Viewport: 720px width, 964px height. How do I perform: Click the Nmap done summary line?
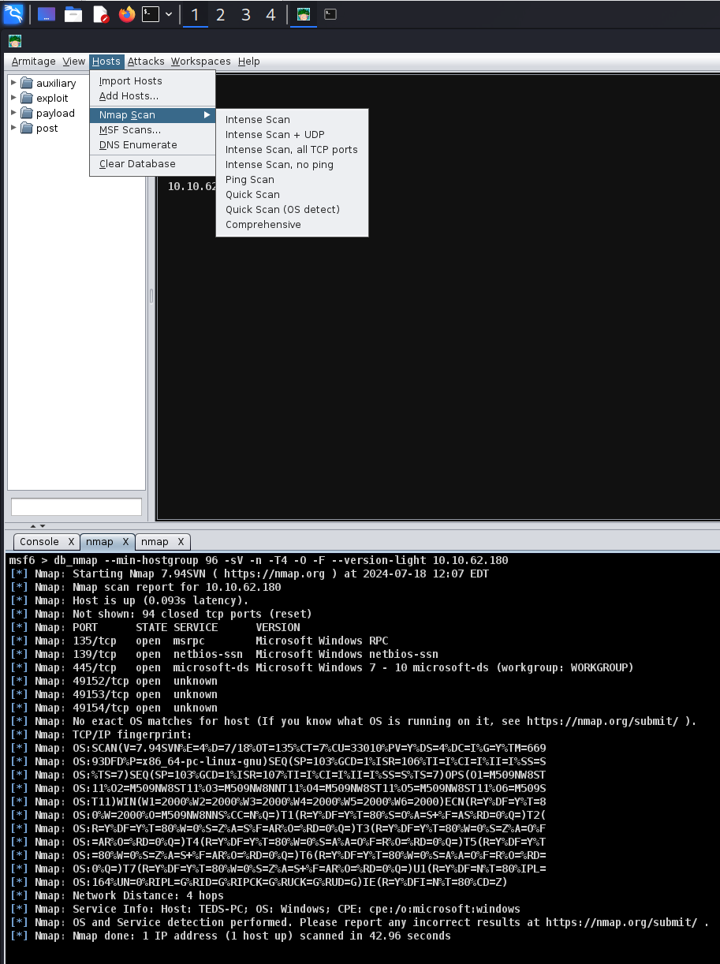tap(231, 936)
